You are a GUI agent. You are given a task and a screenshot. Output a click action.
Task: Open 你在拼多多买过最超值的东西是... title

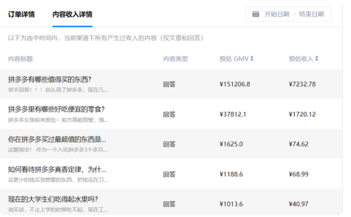tap(57, 139)
